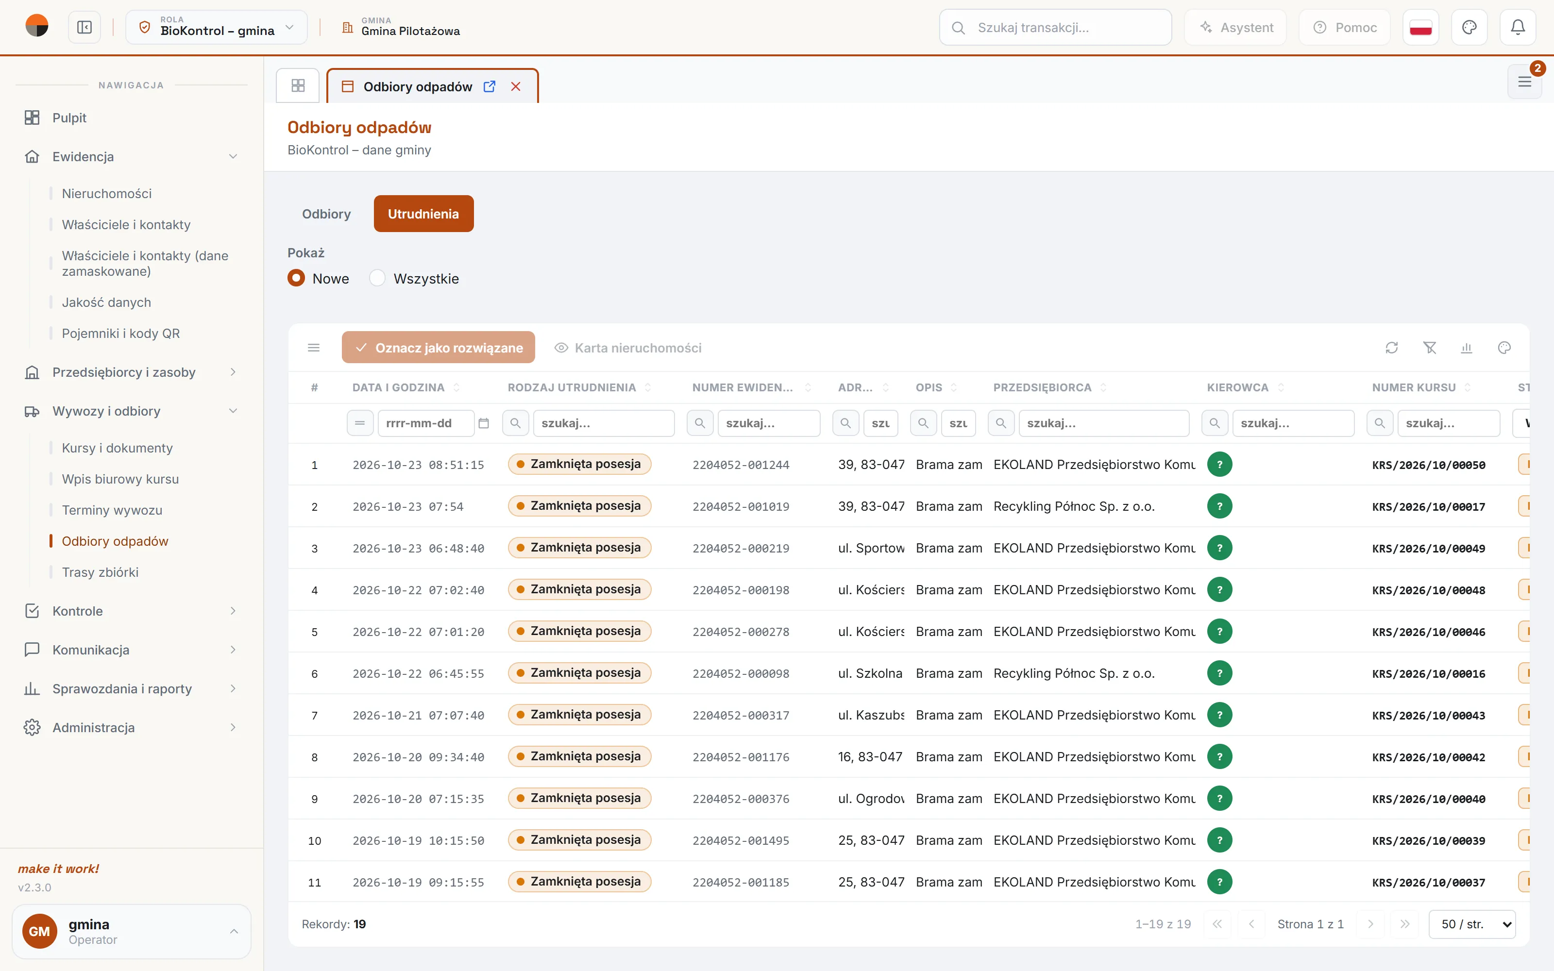The width and height of the screenshot is (1554, 971).
Task: Select the Utrudnienia tab
Action: click(423, 214)
